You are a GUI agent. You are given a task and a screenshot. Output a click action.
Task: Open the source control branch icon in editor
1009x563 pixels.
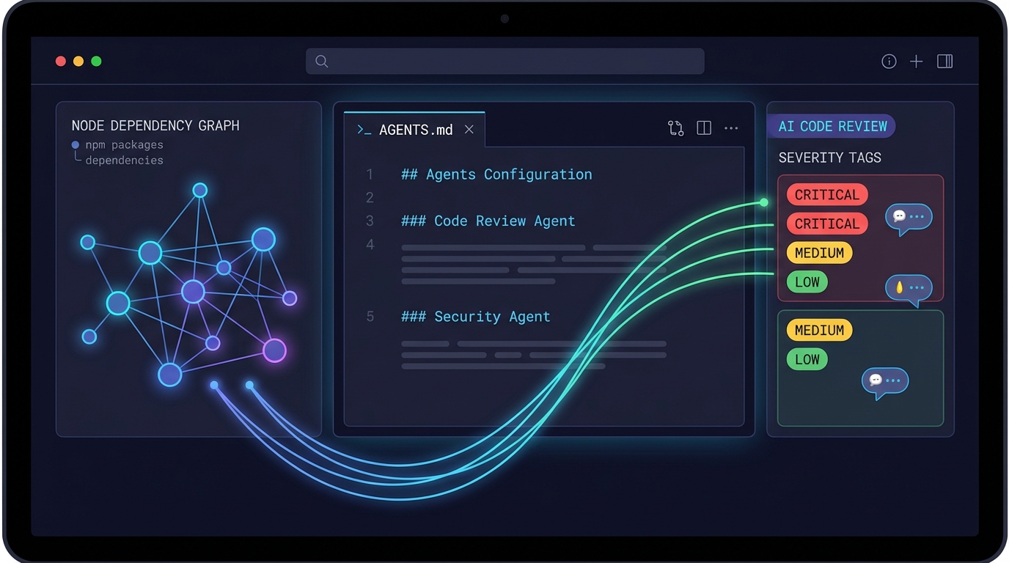[x=675, y=128]
